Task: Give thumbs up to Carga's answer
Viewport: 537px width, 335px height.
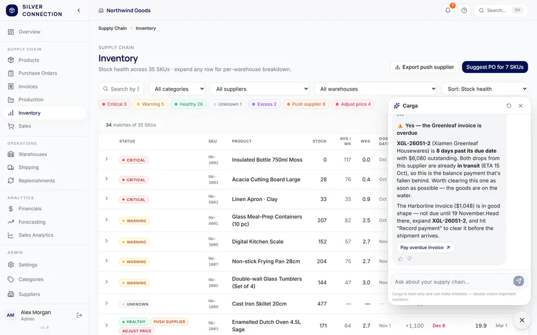Action: click(x=401, y=259)
